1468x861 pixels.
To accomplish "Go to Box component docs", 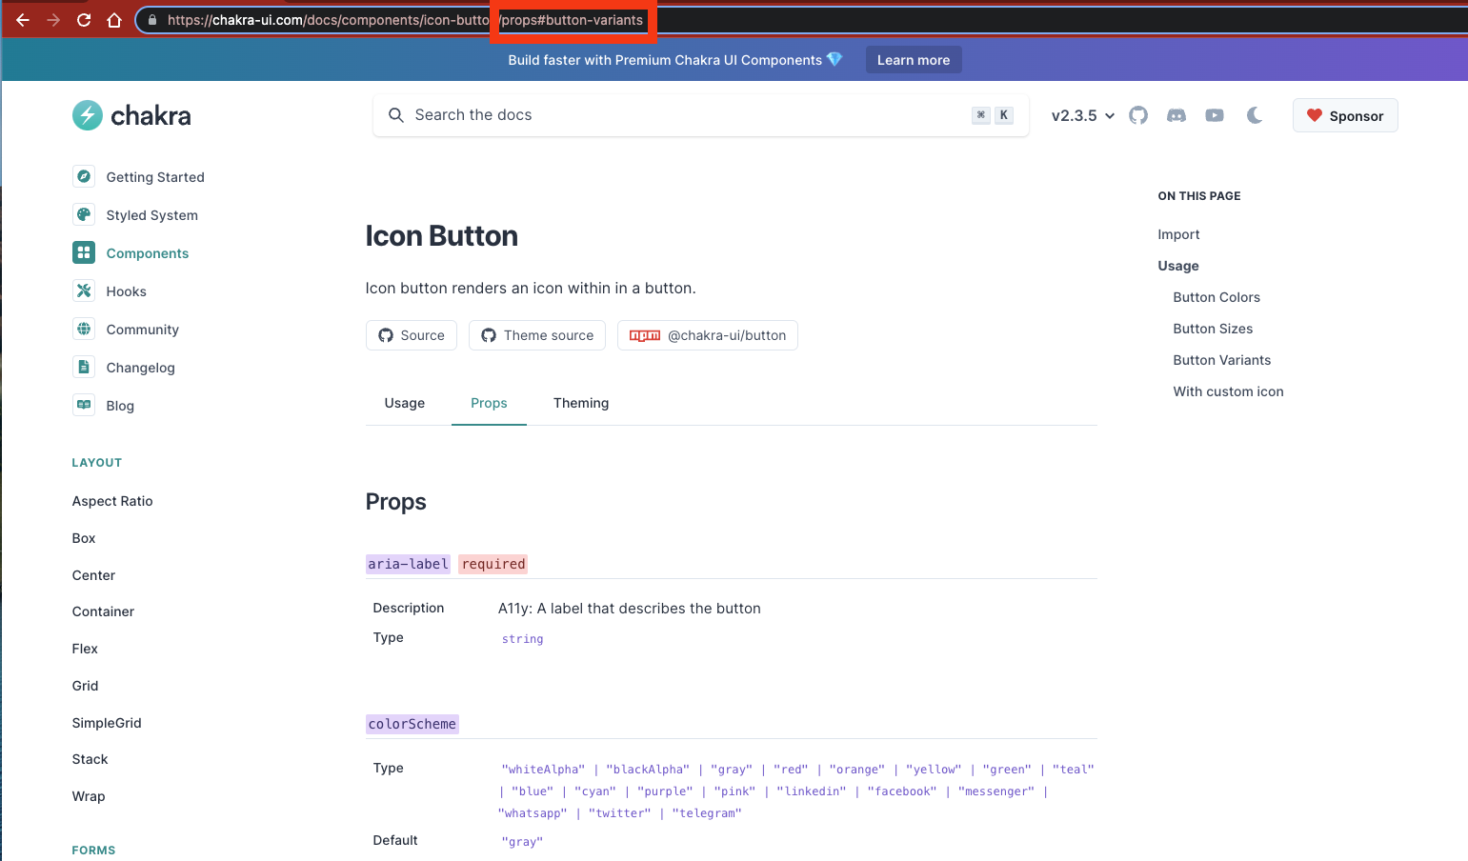I will coord(84,538).
